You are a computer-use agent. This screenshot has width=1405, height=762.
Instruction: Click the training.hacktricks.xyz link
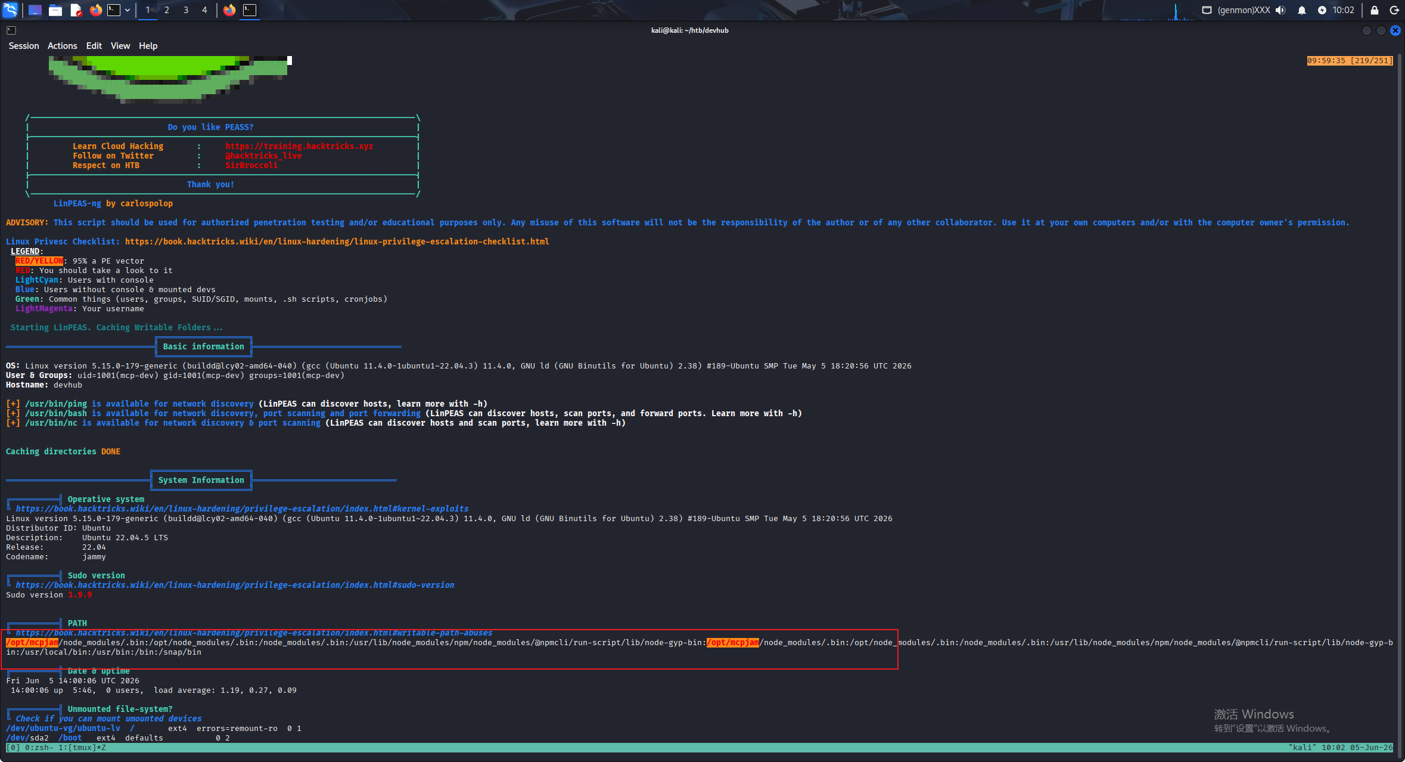pos(299,146)
